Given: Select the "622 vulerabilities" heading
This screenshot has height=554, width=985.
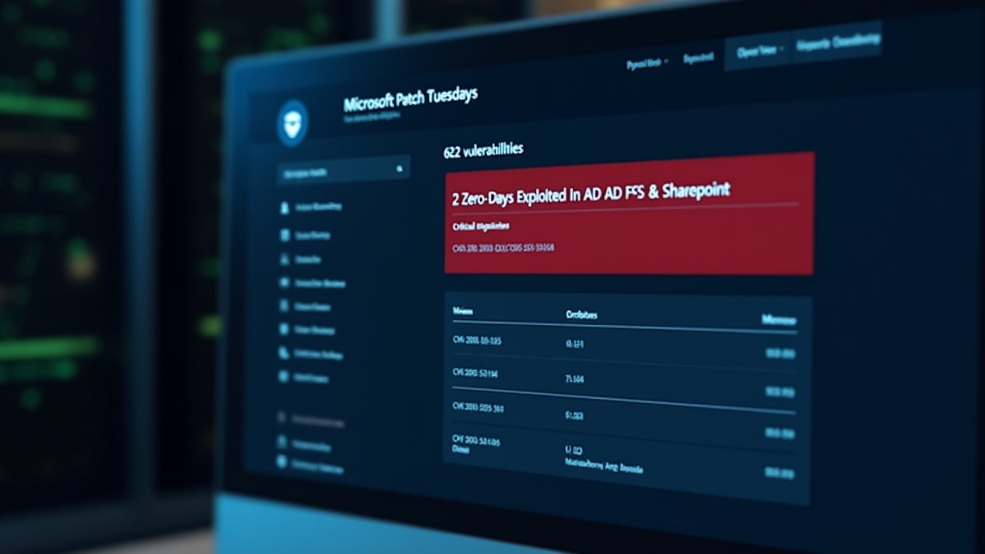Looking at the screenshot, I should click(x=483, y=150).
